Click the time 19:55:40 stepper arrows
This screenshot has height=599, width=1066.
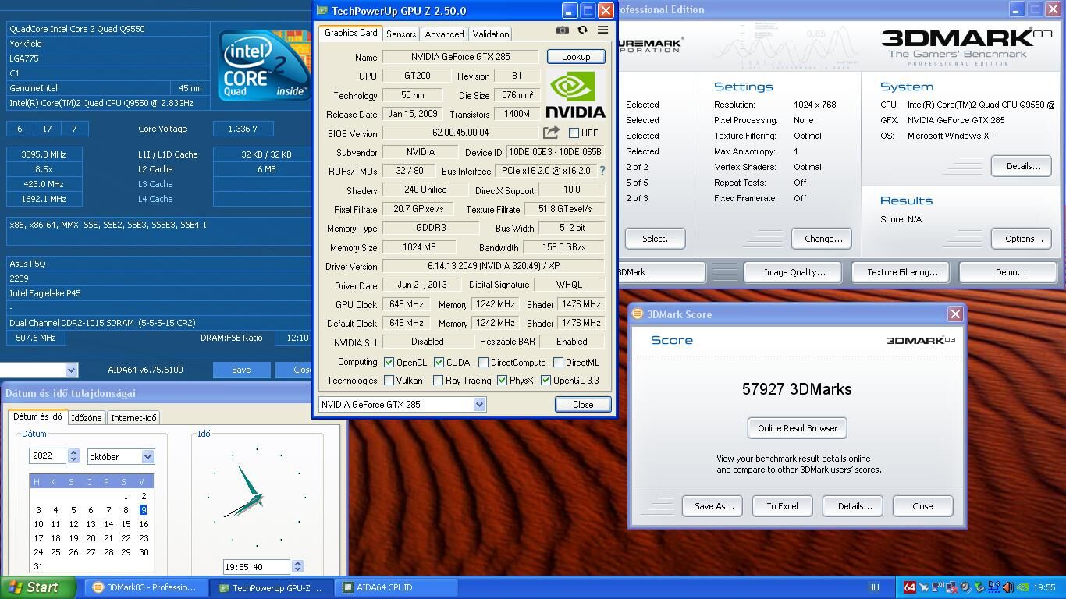pos(297,567)
